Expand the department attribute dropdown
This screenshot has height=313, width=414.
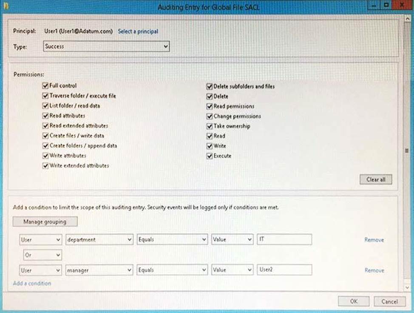point(99,240)
